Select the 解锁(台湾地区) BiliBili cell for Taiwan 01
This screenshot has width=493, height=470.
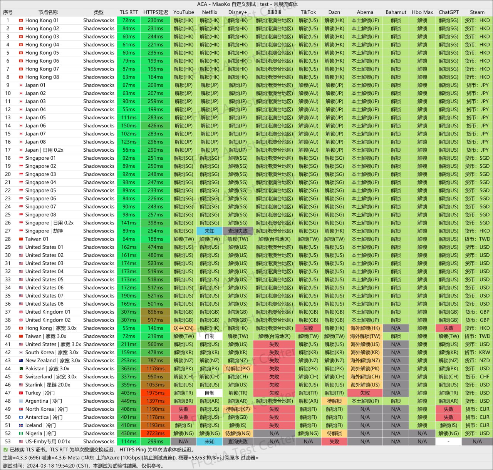[274, 239]
